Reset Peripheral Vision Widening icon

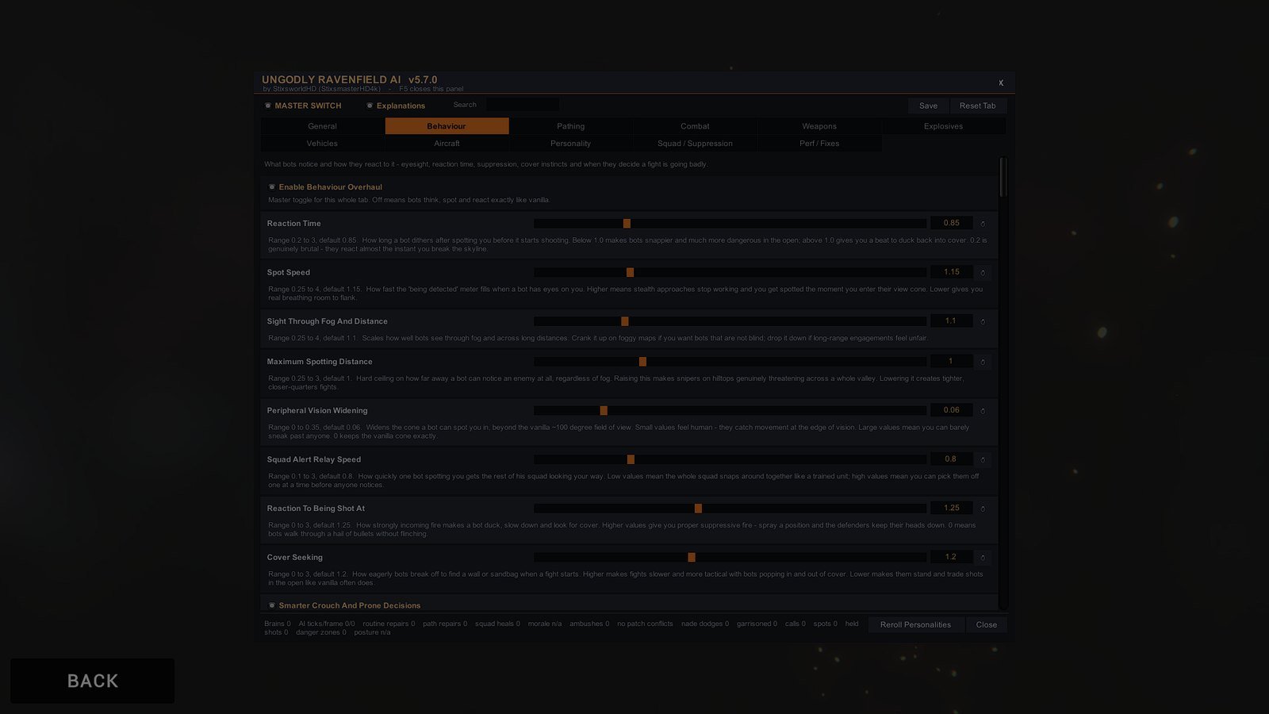983,411
